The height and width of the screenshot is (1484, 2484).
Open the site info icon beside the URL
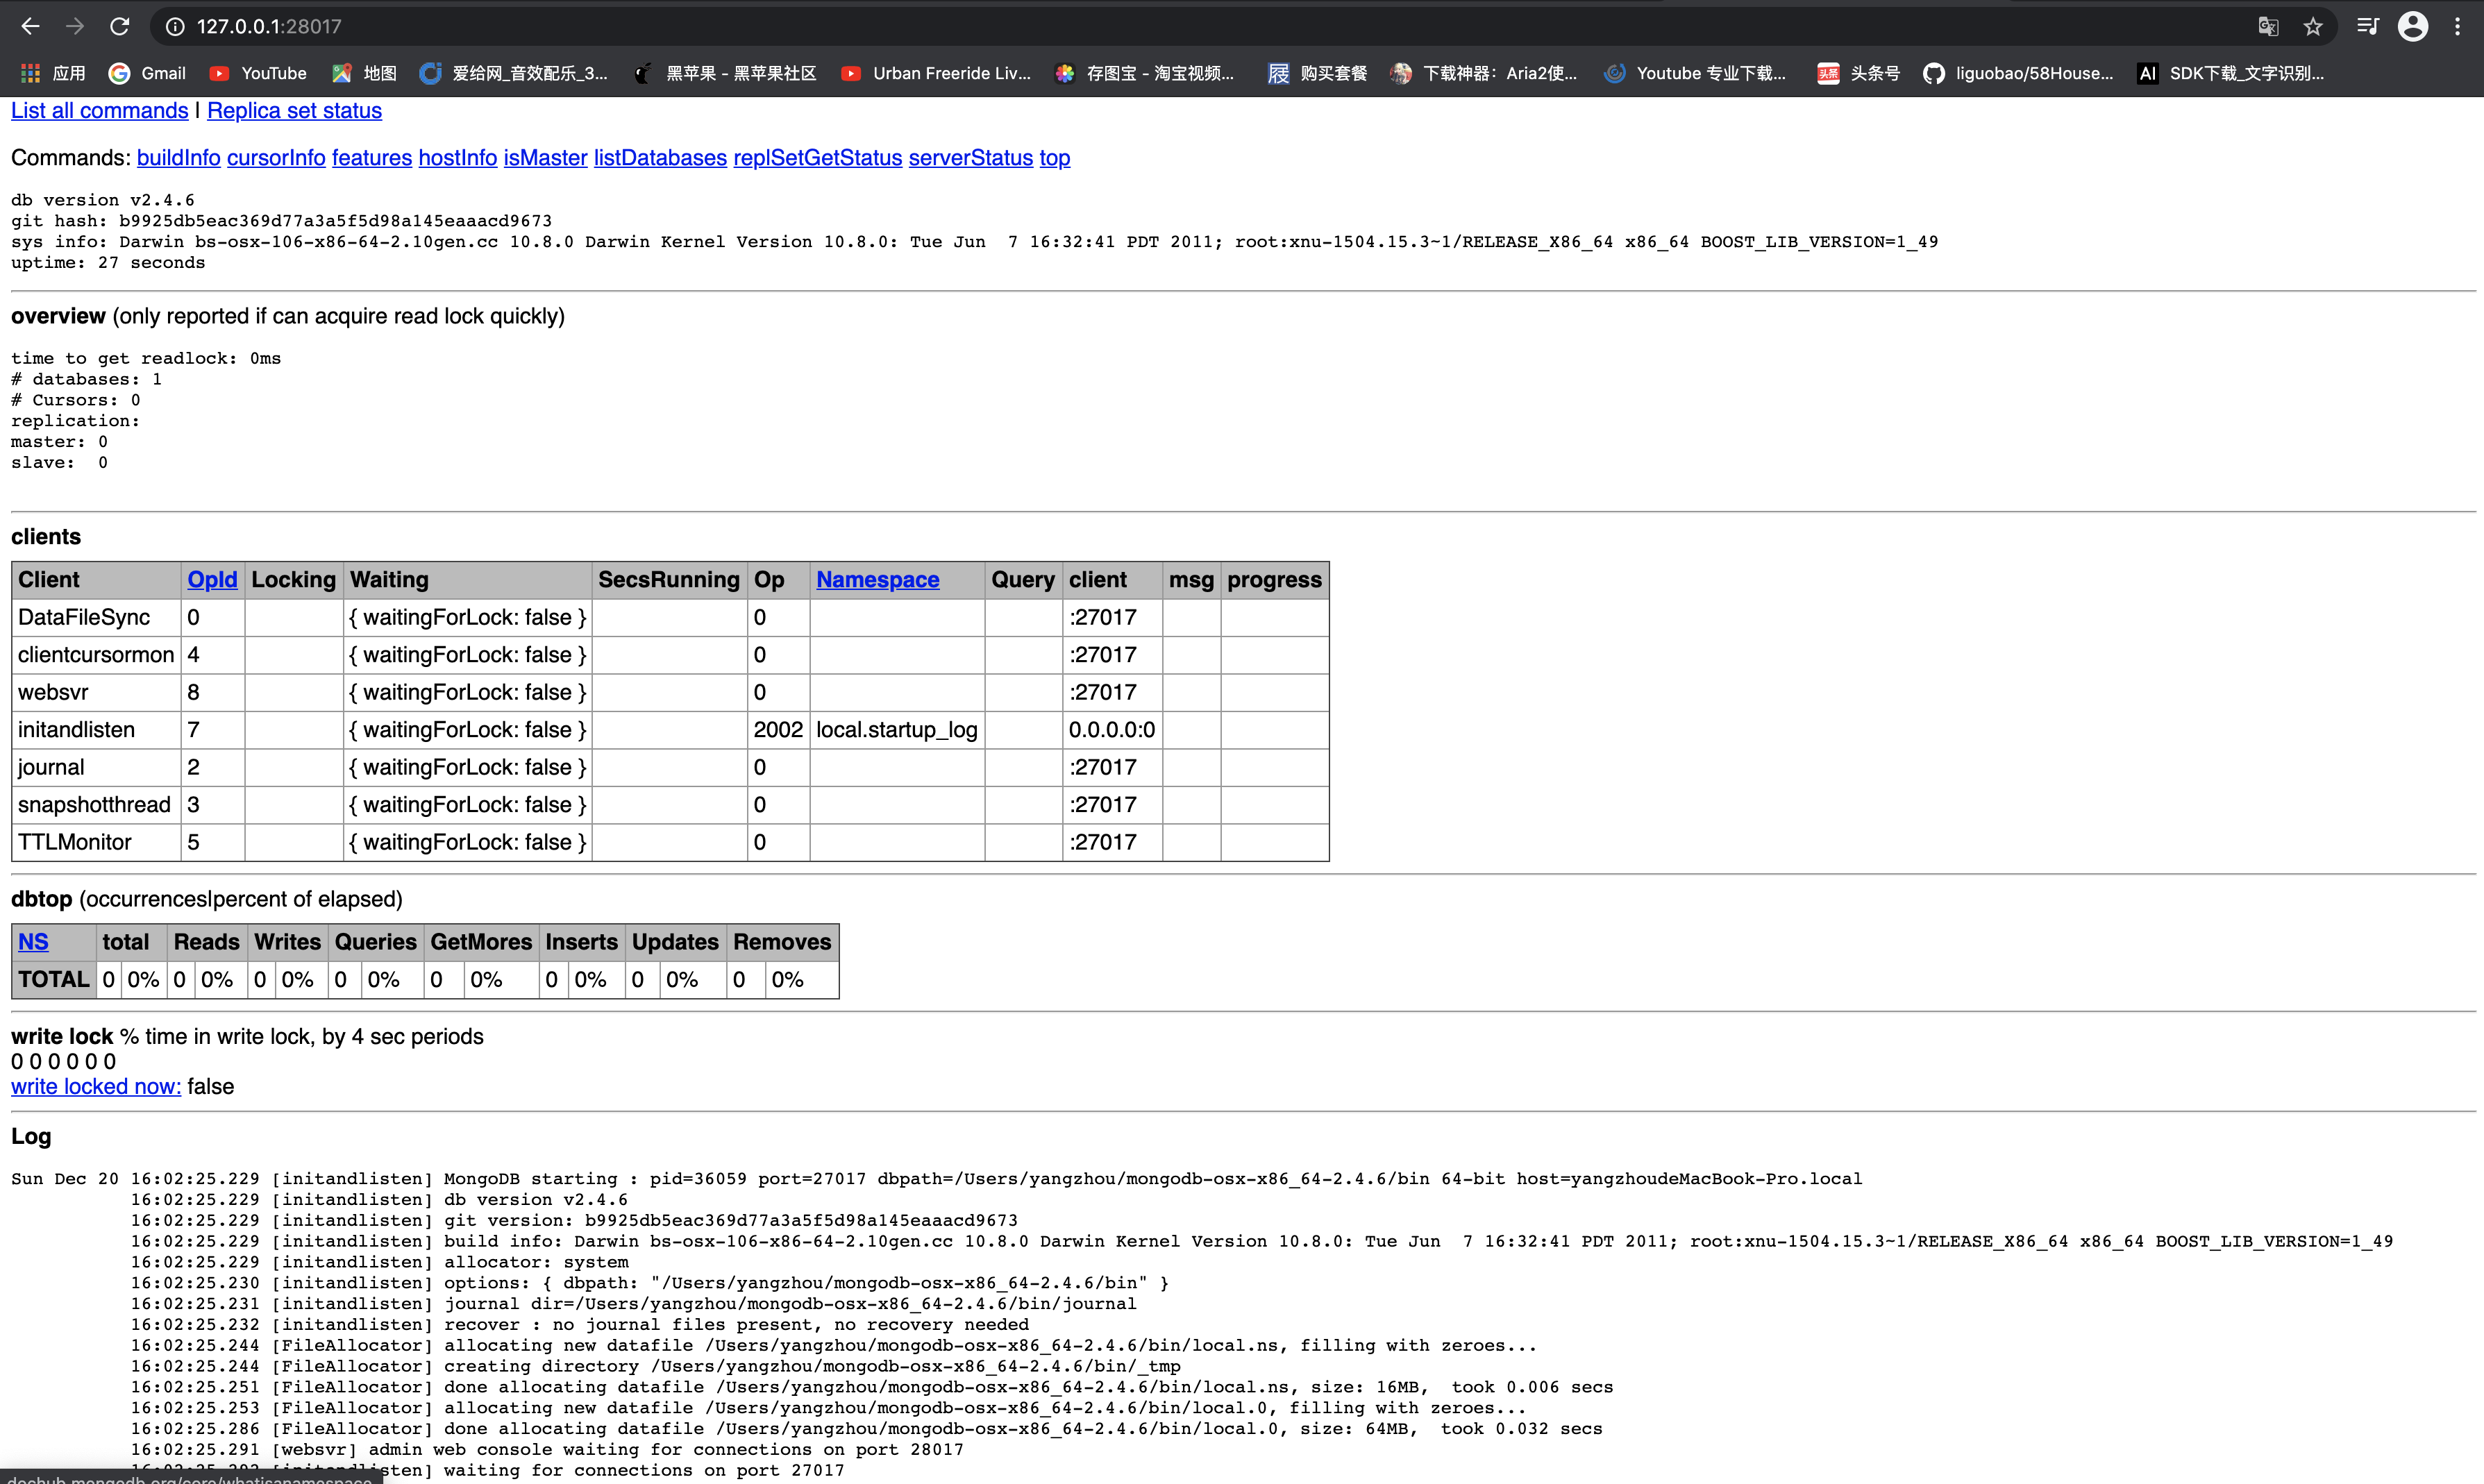(176, 27)
